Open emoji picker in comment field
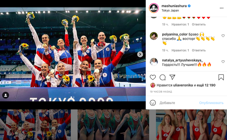 pos(153,103)
